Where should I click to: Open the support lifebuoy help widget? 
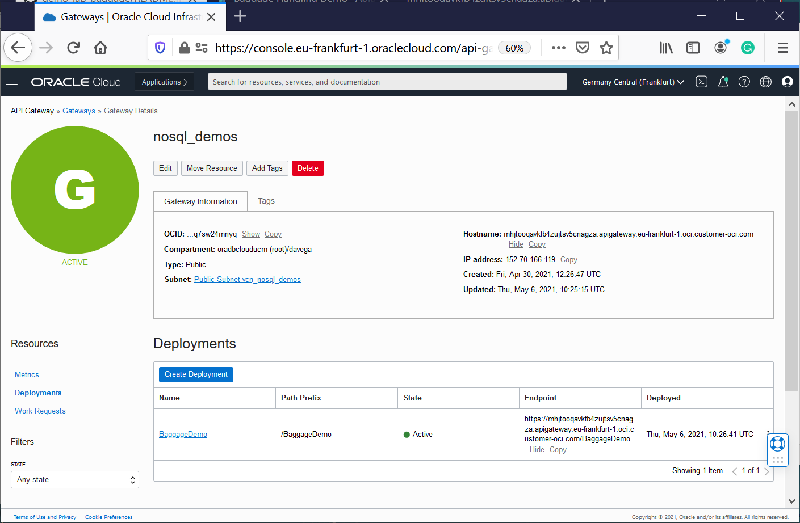coord(777,444)
